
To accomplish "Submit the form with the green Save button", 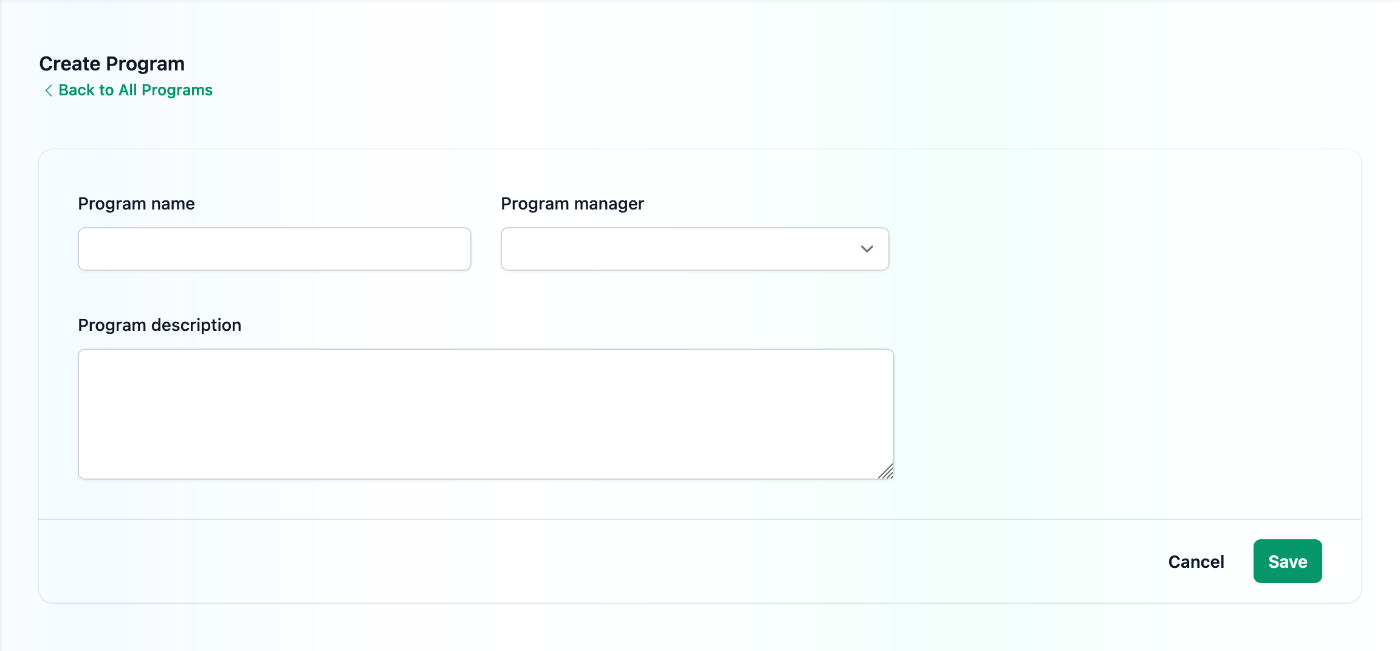I will [1287, 561].
